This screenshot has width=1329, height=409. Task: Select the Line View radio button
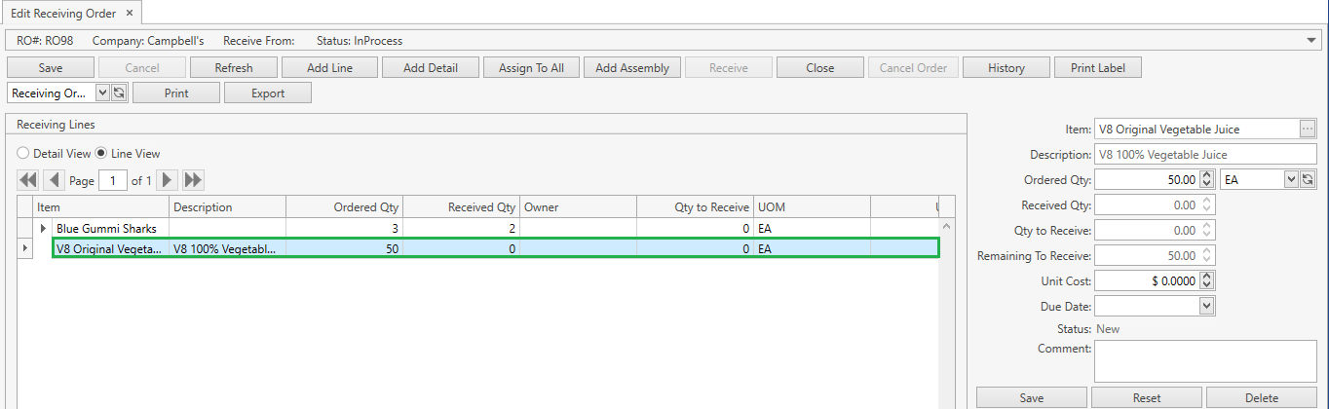pos(101,154)
